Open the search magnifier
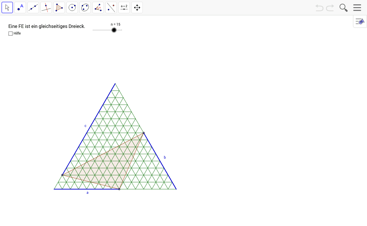Image resolution: width=367 pixels, height=226 pixels. [343, 8]
